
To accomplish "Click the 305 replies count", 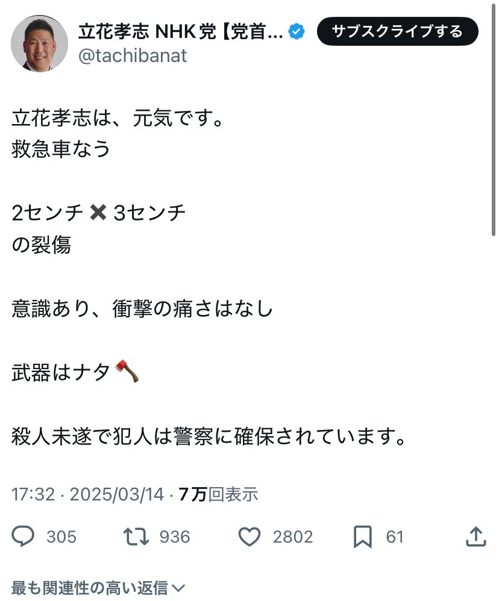I will pyautogui.click(x=61, y=537).
